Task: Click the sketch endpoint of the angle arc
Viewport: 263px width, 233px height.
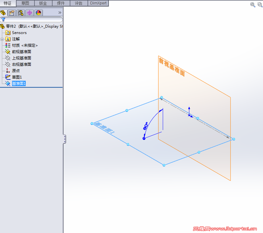Action: point(144,139)
